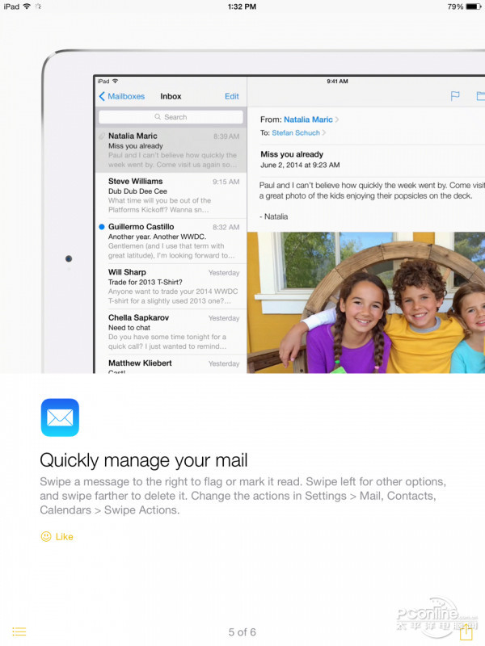Image resolution: width=485 pixels, height=646 pixels.
Task: Open the Natalia Maric message
Action: 171,150
